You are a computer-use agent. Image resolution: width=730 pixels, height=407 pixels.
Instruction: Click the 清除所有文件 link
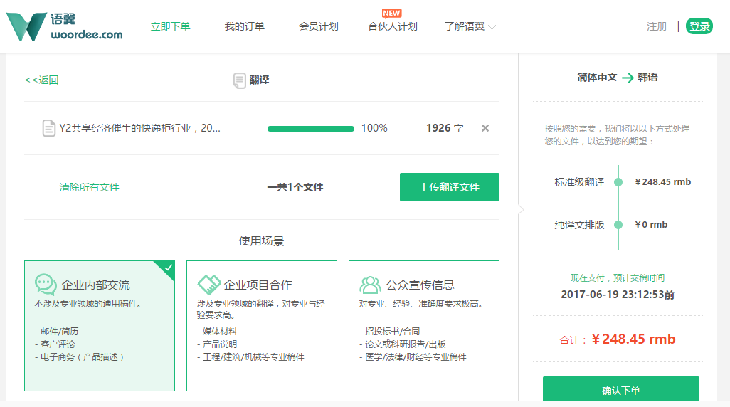pyautogui.click(x=89, y=188)
